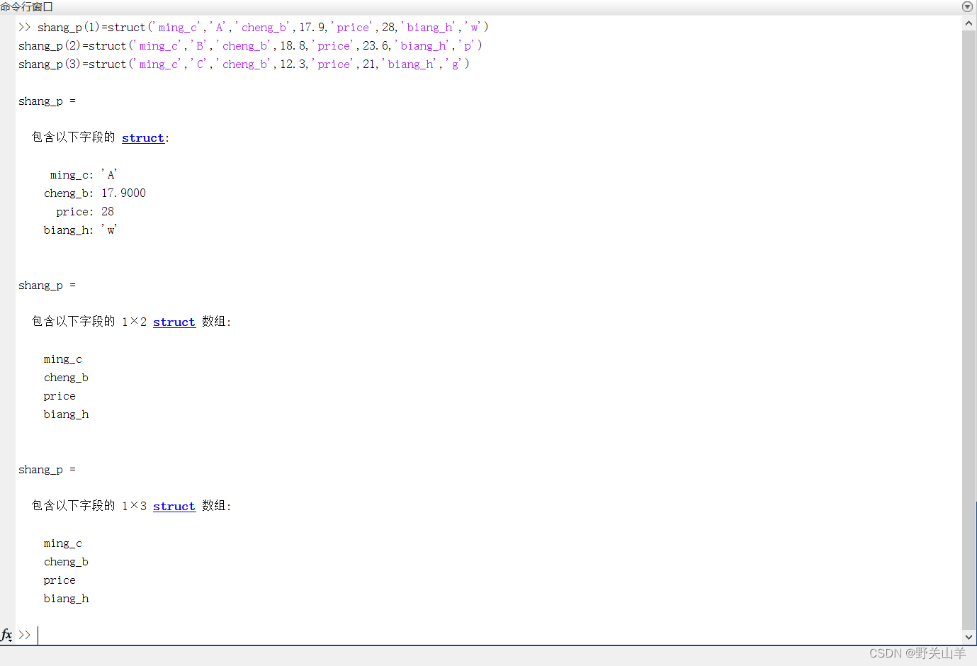This screenshot has height=666, width=977.
Task: Select the field name cheng_b: 17.9000
Action: tap(95, 193)
